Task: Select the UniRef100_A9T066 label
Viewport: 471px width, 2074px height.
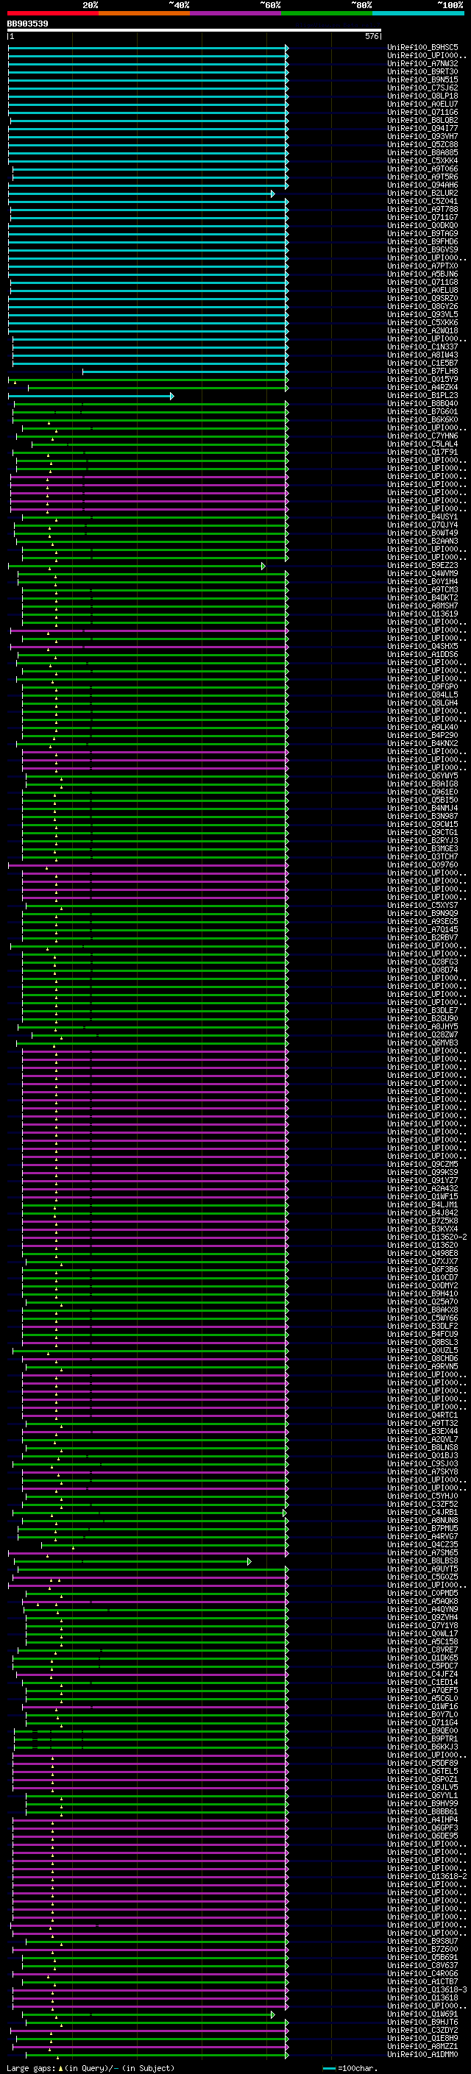Action: point(422,169)
